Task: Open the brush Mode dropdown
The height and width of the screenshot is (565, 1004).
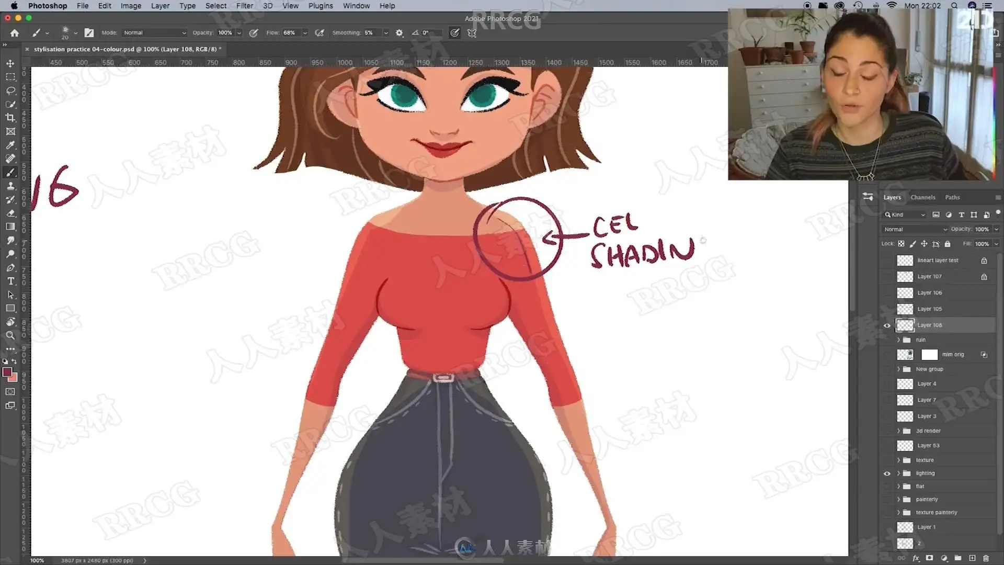Action: [154, 32]
